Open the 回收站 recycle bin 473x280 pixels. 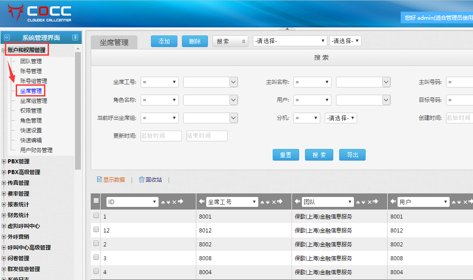(x=150, y=179)
